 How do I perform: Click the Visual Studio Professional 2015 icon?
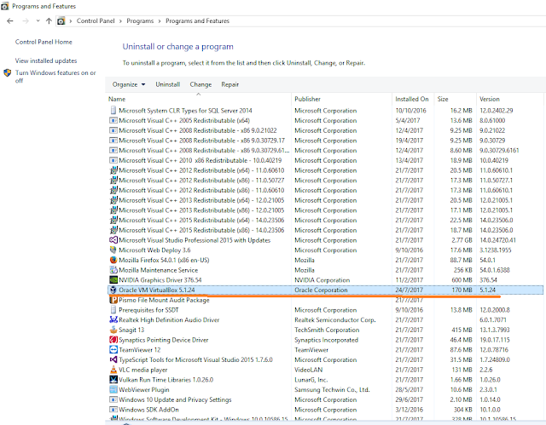click(x=113, y=240)
